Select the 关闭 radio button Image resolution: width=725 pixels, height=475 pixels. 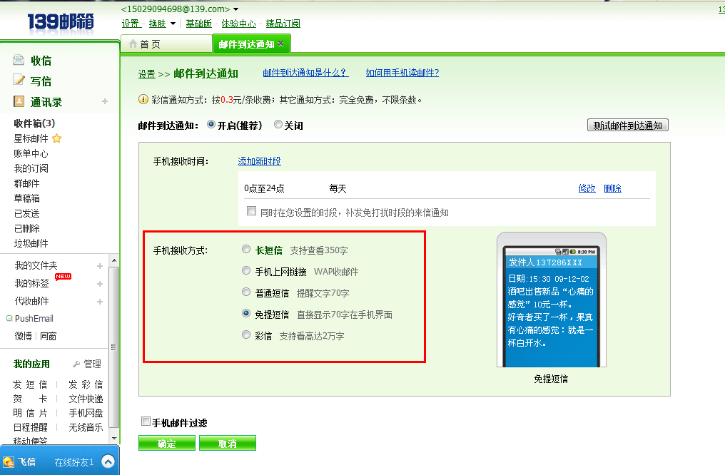click(278, 125)
